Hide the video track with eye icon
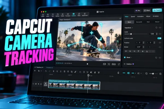Image resolution: width=164 pixels, height=109 pixels. [x=39, y=84]
